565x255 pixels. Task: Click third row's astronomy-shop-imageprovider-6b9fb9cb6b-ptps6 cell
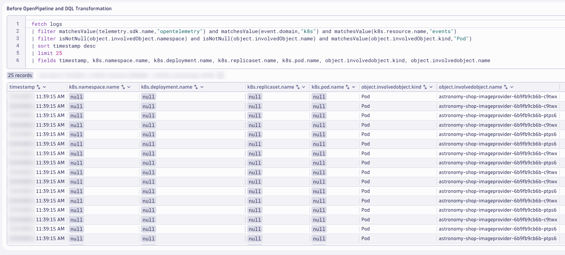[x=497, y=115]
